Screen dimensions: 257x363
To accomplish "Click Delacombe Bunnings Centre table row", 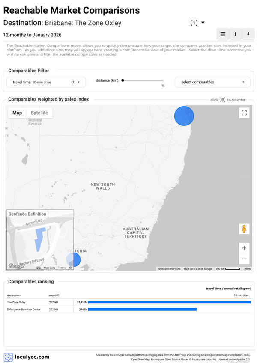I will click(128, 309).
